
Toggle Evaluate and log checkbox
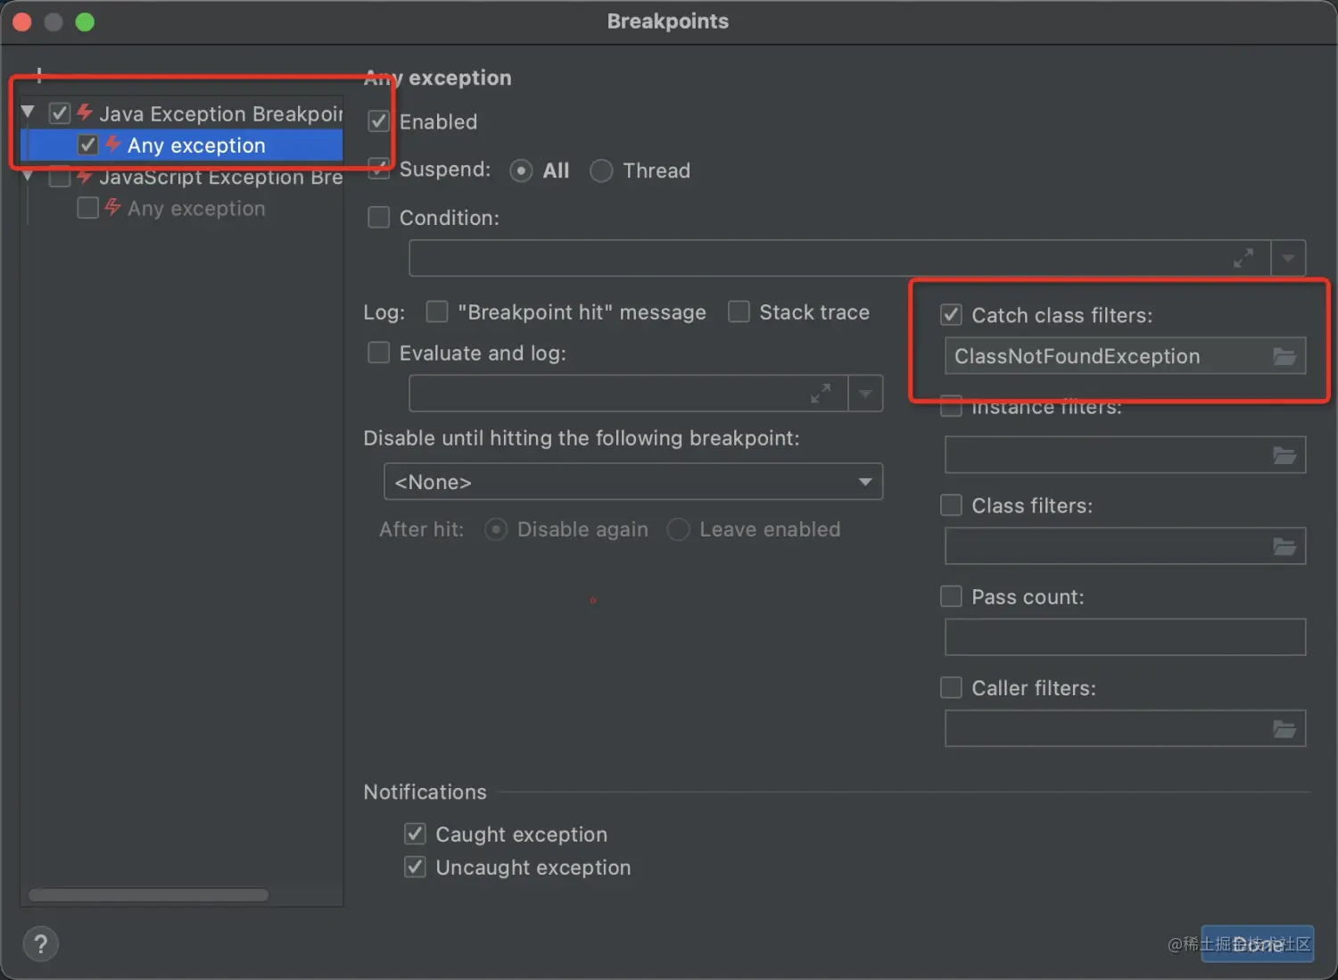[x=378, y=353]
